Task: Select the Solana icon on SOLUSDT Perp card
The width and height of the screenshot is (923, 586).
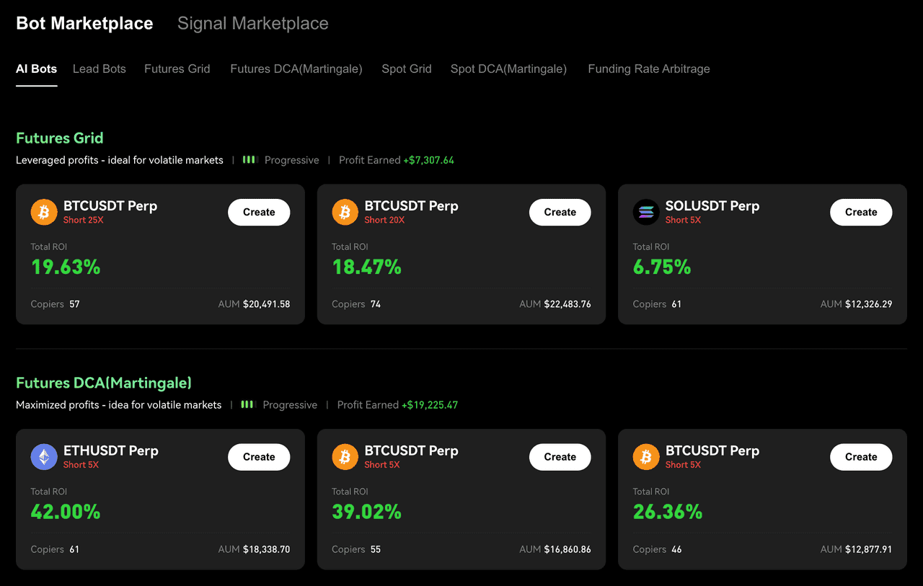Action: tap(645, 212)
